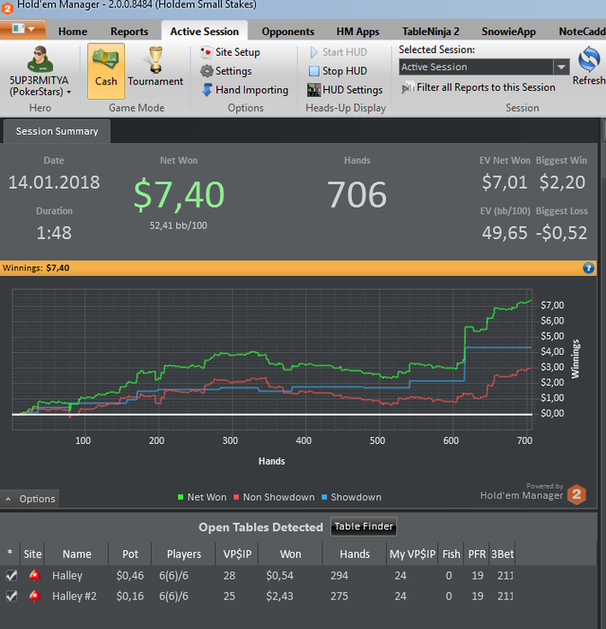Screen dimensions: 606x629
Task: Open HUD Settings
Action: 345,90
